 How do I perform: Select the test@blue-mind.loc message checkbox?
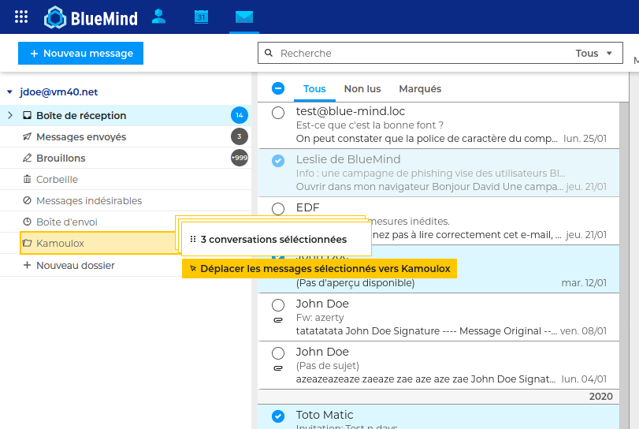(x=277, y=113)
